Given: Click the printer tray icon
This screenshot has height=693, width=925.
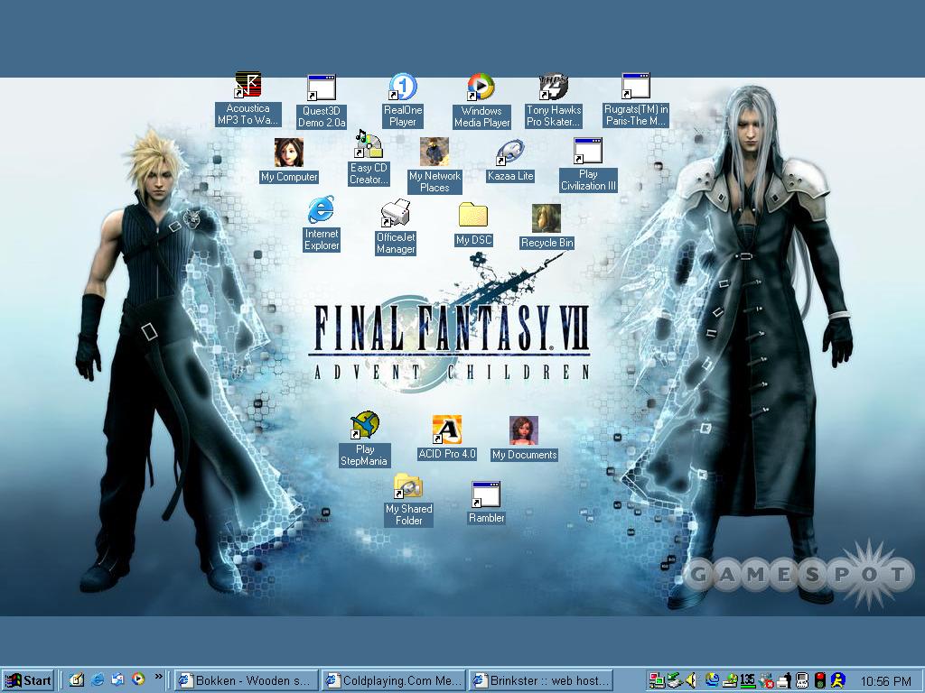Looking at the screenshot, I should [x=784, y=680].
